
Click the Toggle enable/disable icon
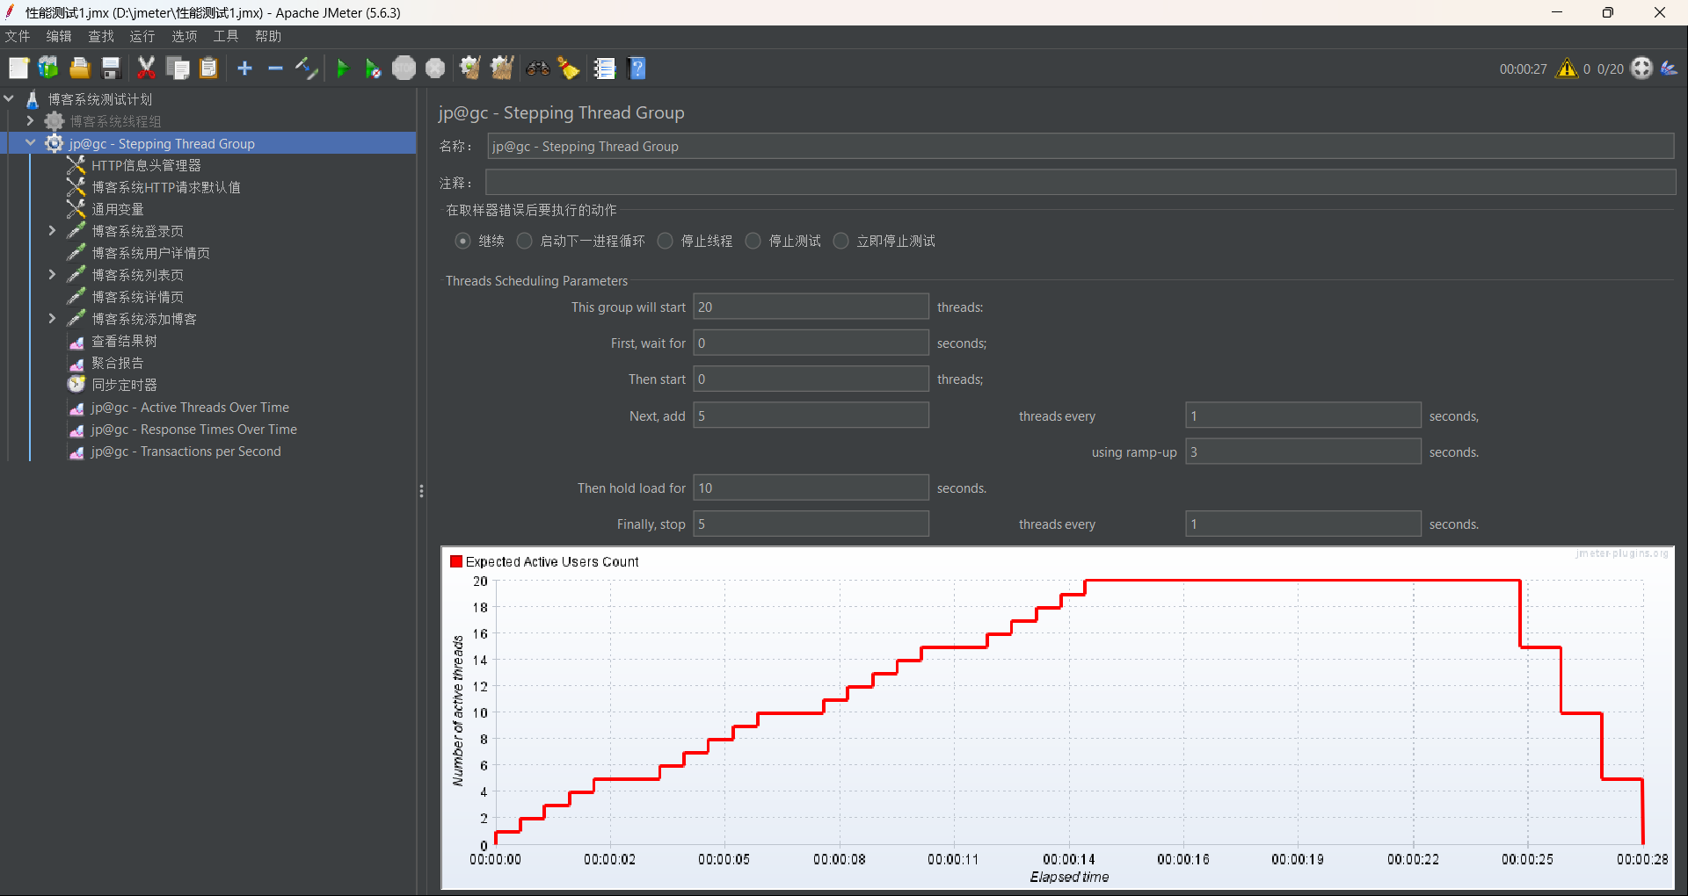tap(306, 69)
